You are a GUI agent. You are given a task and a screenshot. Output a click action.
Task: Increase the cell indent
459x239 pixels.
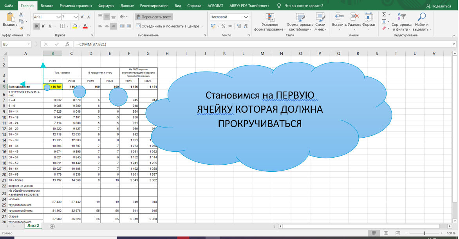[x=129, y=26]
